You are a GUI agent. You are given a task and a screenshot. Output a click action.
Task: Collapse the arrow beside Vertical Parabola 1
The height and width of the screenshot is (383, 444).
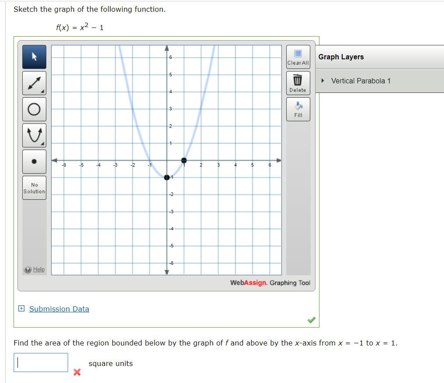coord(323,81)
